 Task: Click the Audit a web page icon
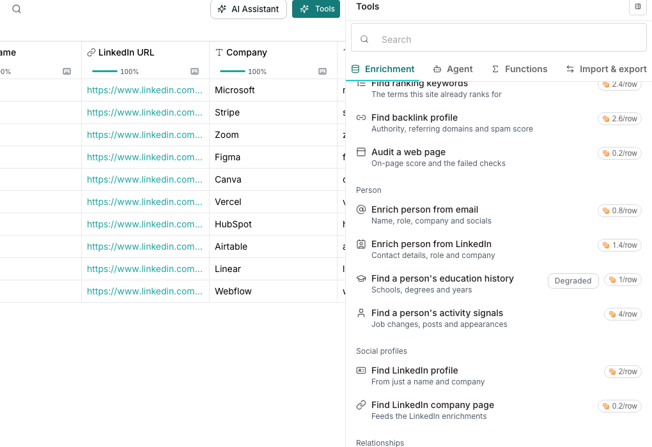(361, 152)
